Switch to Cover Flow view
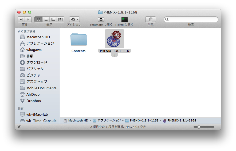The height and width of the screenshot is (151, 236). (61, 19)
